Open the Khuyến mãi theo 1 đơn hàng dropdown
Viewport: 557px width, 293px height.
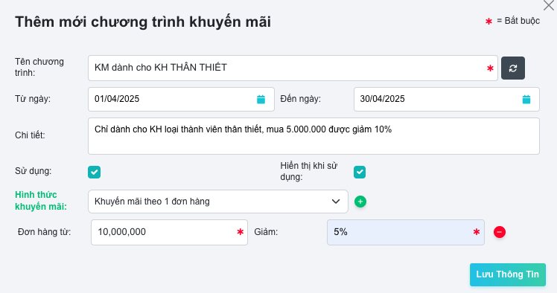[217, 202]
